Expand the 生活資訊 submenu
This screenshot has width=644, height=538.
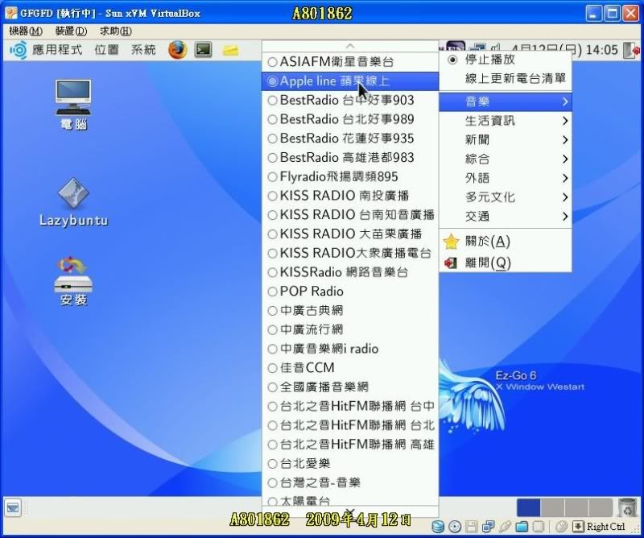coord(506,121)
